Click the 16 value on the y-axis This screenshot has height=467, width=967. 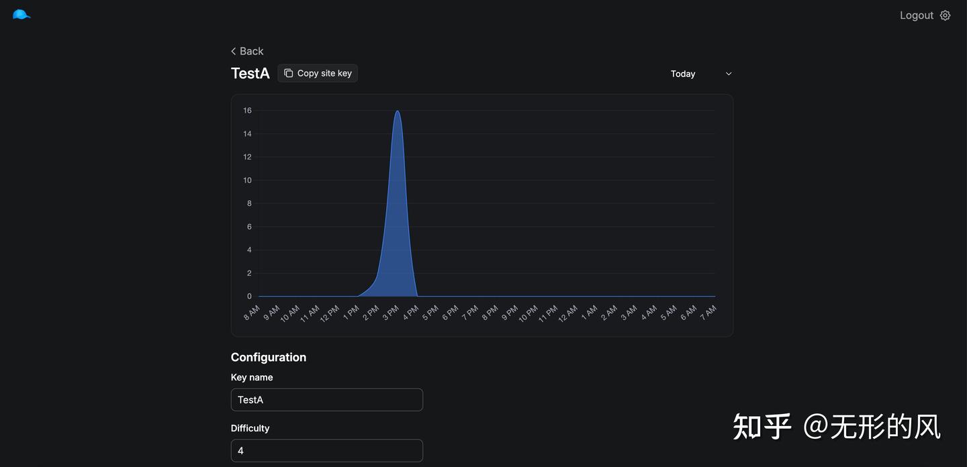[247, 111]
